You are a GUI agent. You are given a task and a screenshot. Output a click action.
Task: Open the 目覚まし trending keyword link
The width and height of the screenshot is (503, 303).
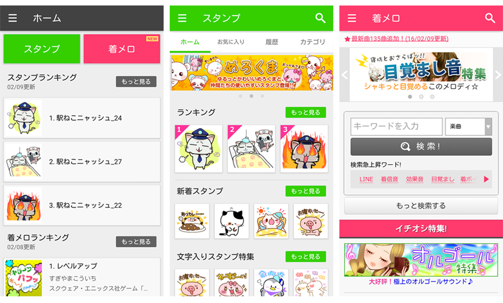(x=442, y=179)
